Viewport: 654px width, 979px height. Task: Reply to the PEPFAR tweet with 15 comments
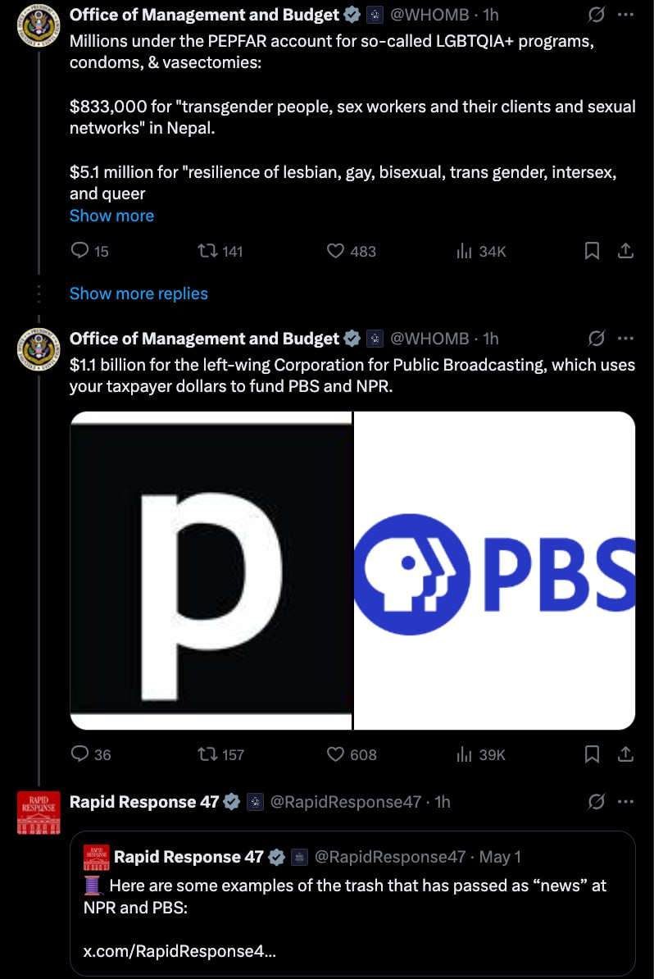click(89, 251)
